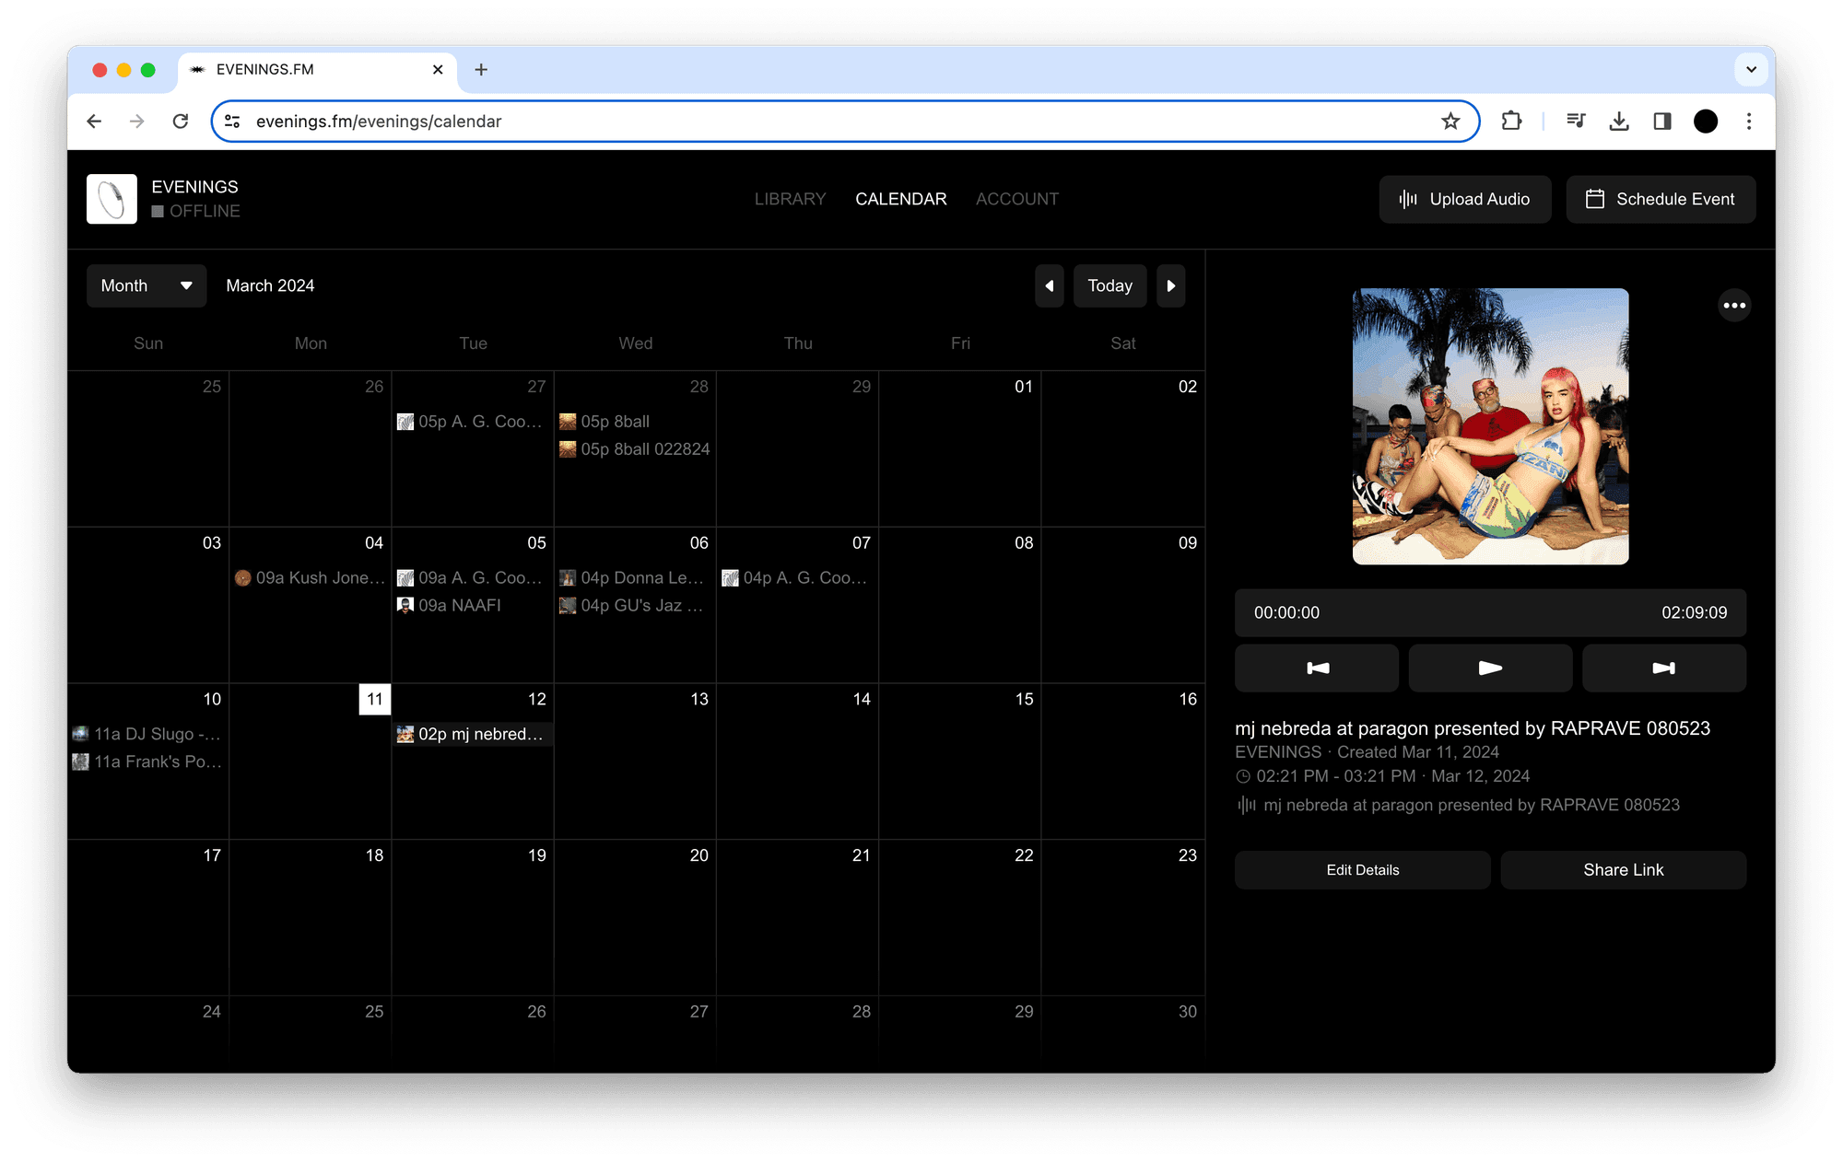Open the browser profile avatar
The height and width of the screenshot is (1162, 1843).
click(1706, 122)
